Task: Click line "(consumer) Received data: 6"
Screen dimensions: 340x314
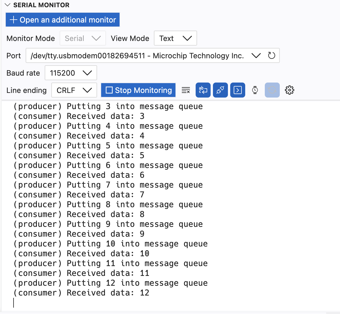Action: 79,175
